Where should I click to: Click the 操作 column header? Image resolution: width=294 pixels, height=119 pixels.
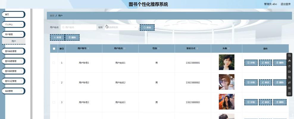click(x=265, y=48)
